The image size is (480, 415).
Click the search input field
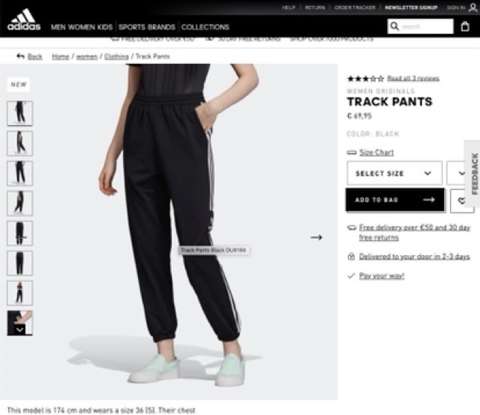425,26
